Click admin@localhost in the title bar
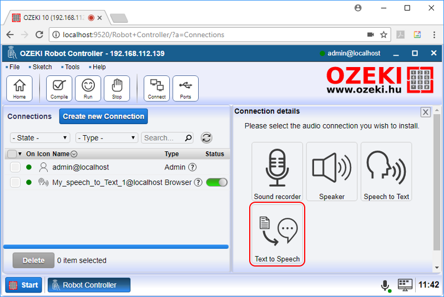Image resolution: width=444 pixels, height=297 pixels. pyautogui.click(x=354, y=53)
